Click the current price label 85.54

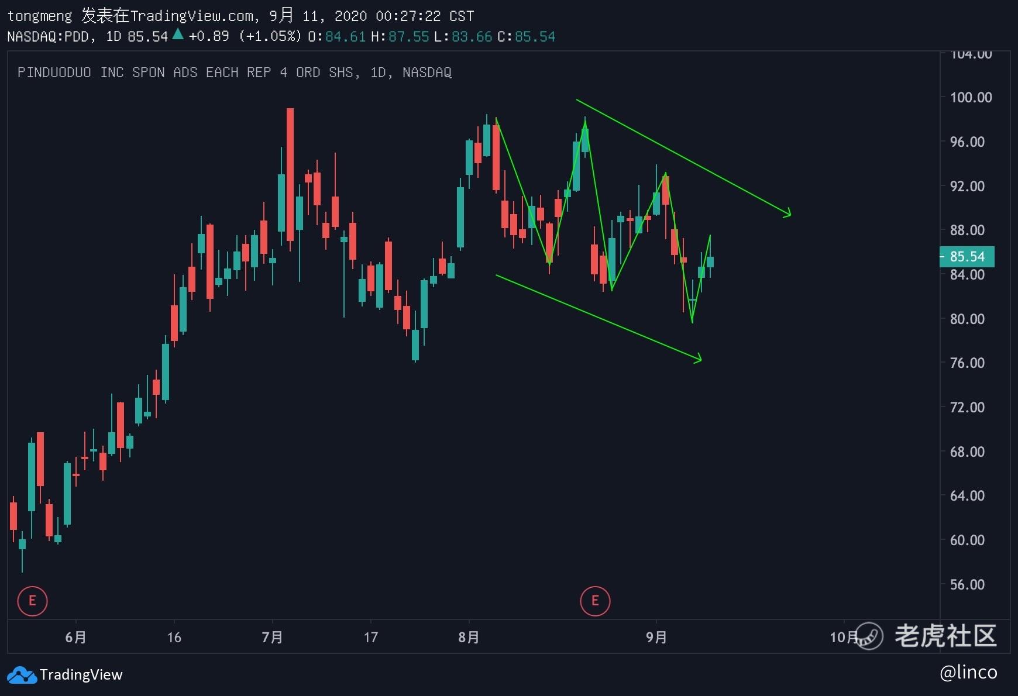967,257
